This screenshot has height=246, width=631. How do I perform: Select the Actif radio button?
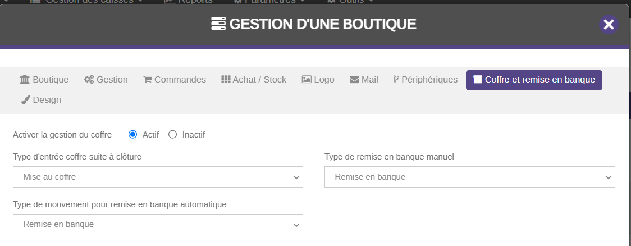point(133,135)
